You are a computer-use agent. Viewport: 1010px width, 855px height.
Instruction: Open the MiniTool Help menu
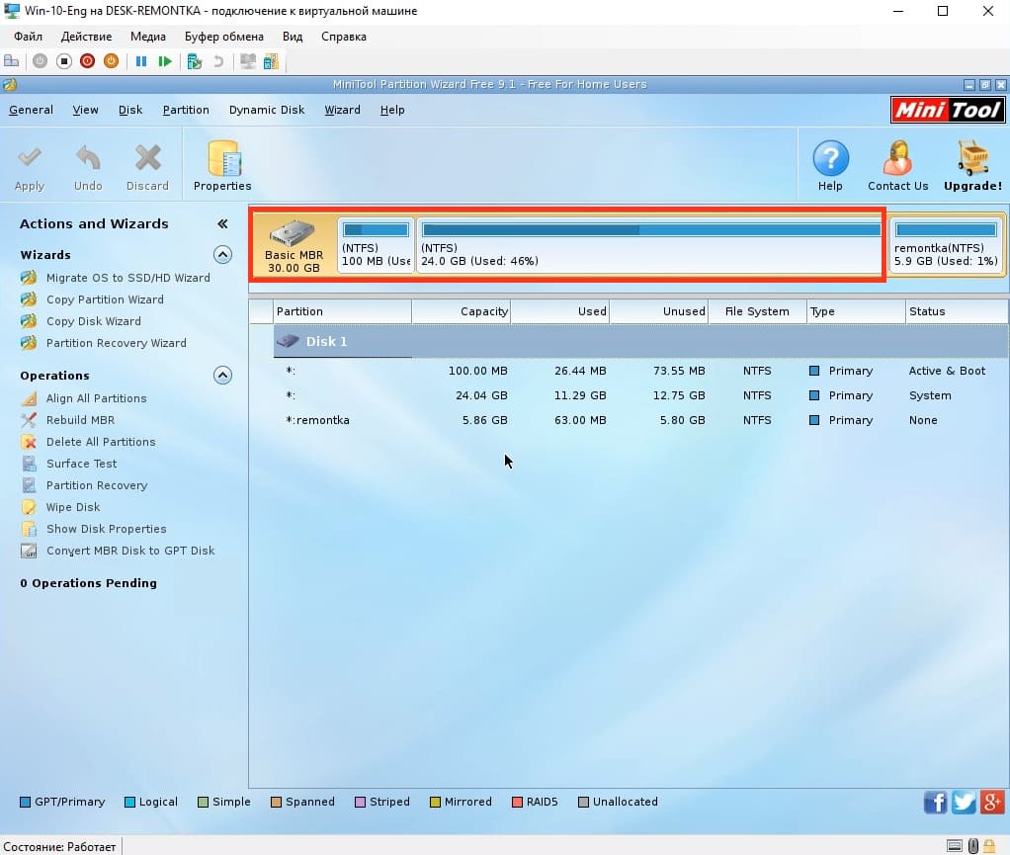point(392,110)
